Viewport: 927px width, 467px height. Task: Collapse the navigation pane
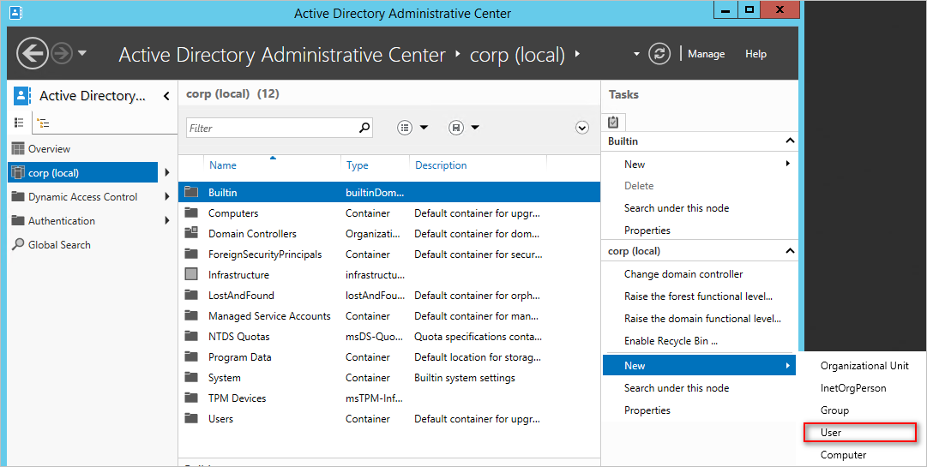point(166,96)
